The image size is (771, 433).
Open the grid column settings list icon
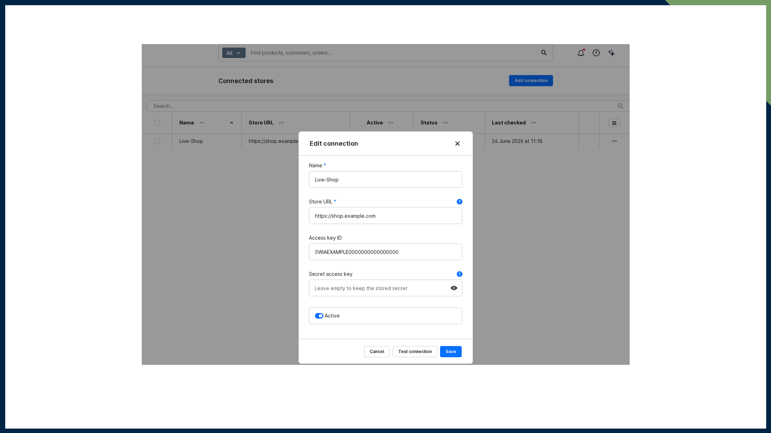[x=614, y=123]
